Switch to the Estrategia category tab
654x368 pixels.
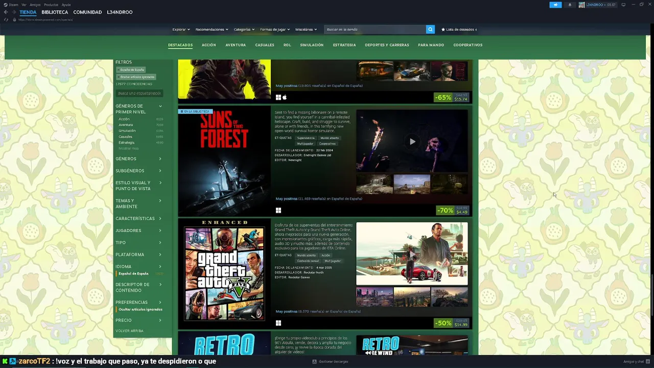pos(344,45)
